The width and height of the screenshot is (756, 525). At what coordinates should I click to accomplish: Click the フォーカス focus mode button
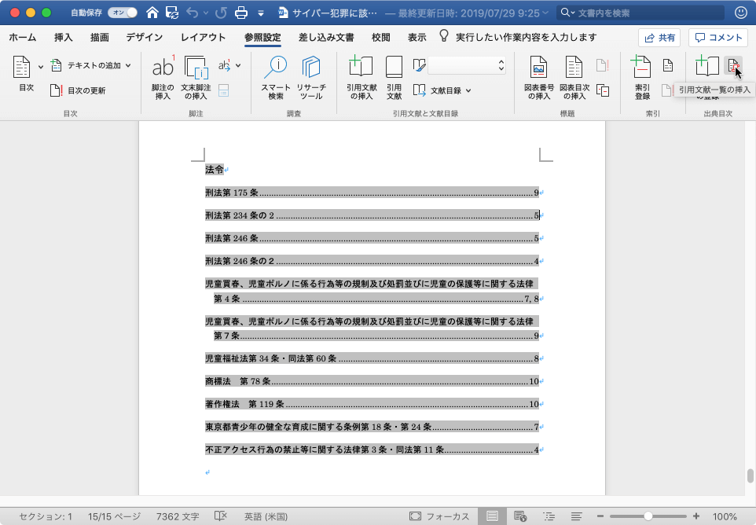pos(439,516)
